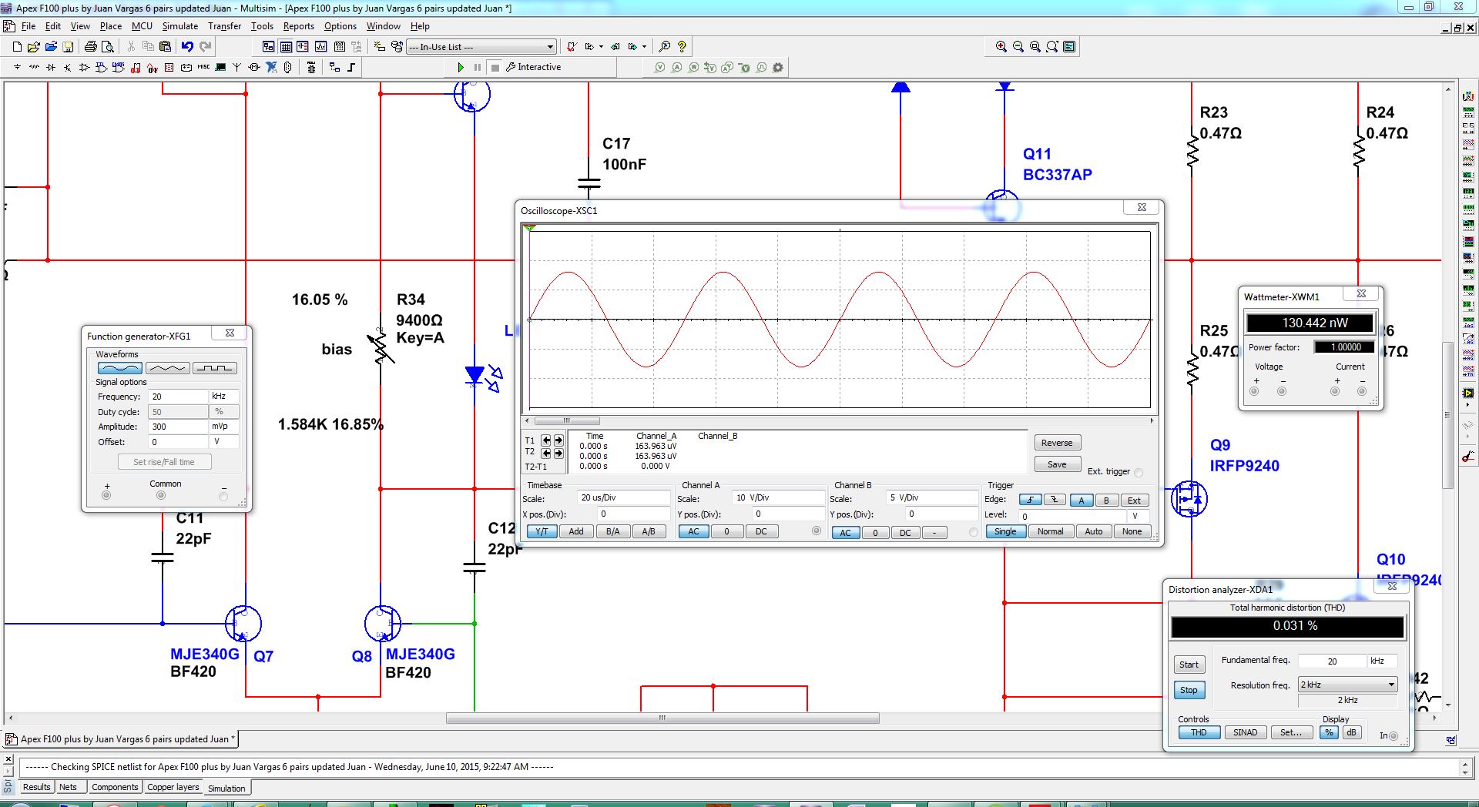Click oscilloscope Save button
This screenshot has width=1479, height=807.
pyautogui.click(x=1057, y=464)
